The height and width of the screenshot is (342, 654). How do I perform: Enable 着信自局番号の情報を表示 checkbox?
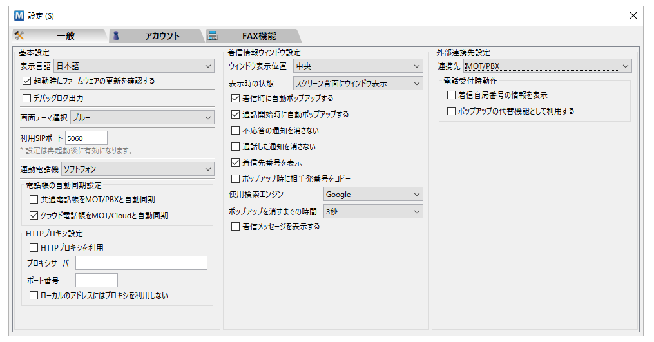451,95
